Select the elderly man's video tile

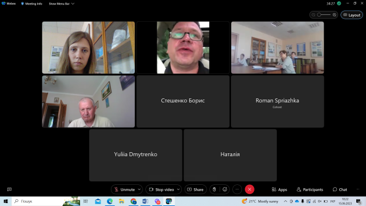point(89,101)
